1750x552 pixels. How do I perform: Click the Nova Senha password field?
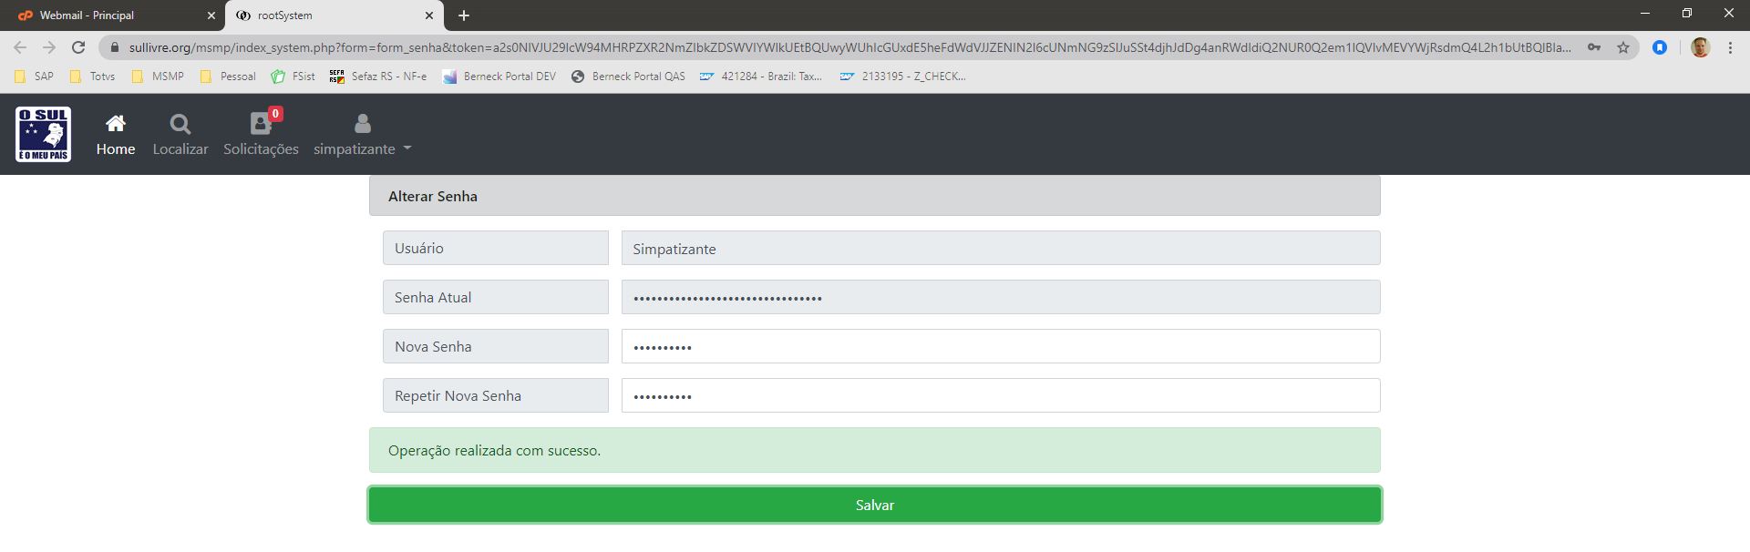pos(1000,346)
